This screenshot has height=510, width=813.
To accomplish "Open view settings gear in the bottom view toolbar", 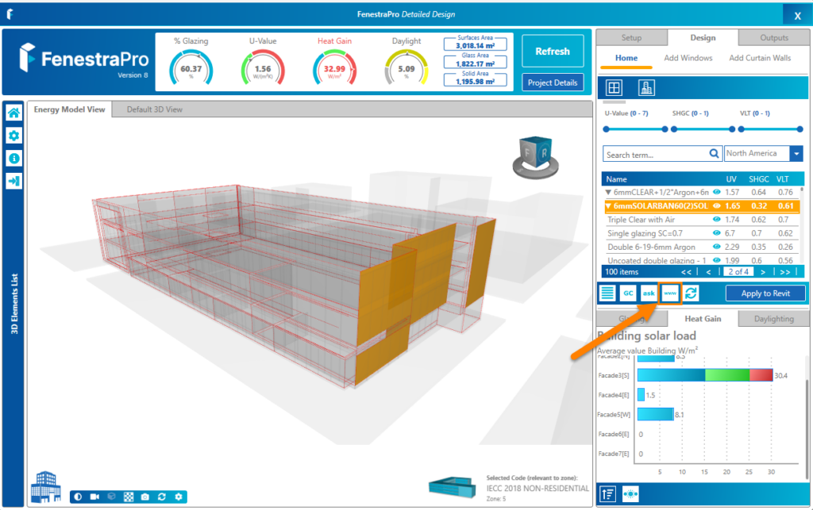I will click(x=179, y=497).
